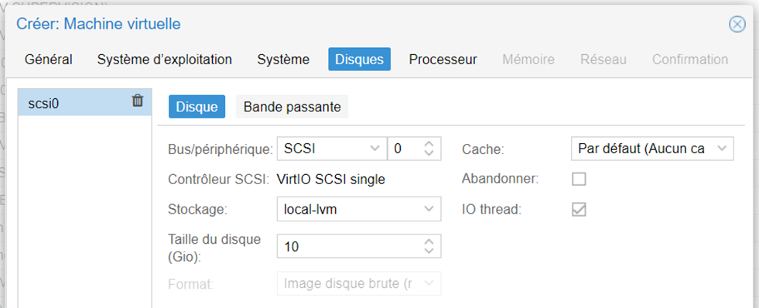This screenshot has width=759, height=308.
Task: Go to the Système d'exploitation tab
Action: [x=165, y=60]
